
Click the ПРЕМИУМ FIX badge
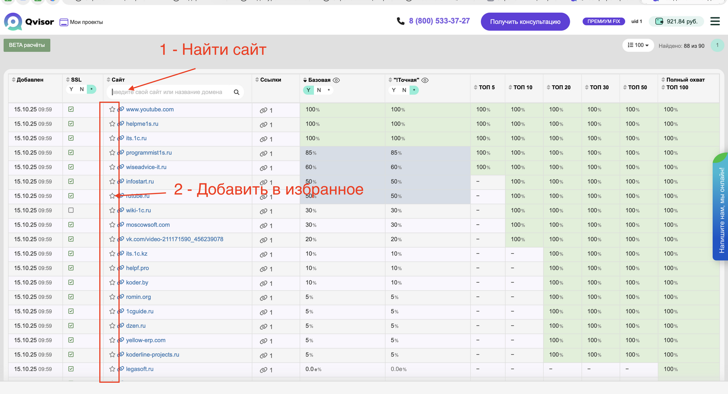[604, 21]
